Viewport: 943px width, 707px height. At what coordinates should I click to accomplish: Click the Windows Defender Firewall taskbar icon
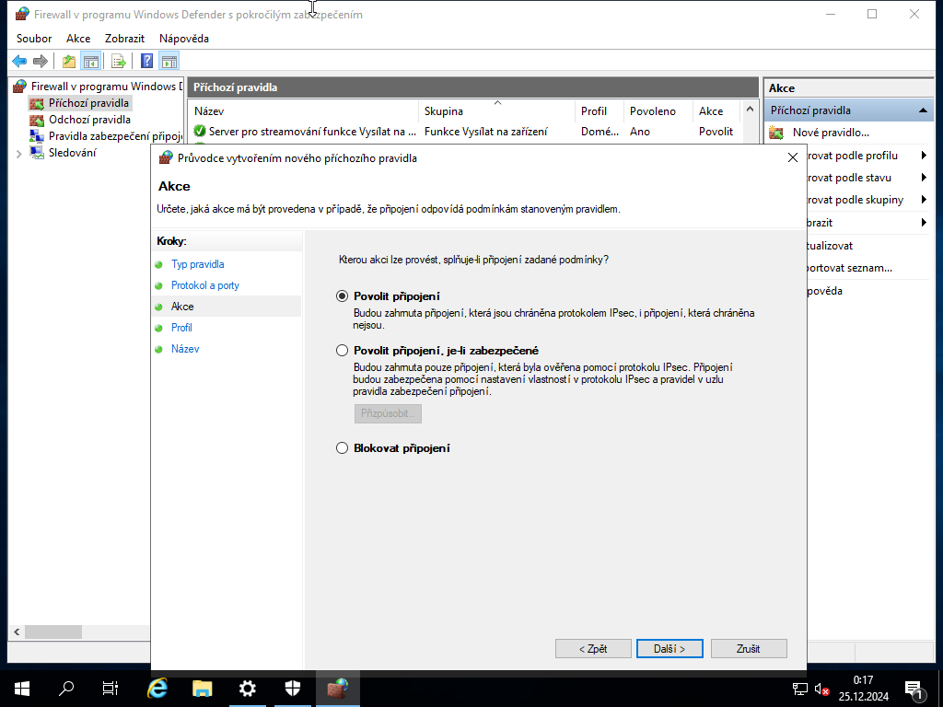(x=337, y=689)
